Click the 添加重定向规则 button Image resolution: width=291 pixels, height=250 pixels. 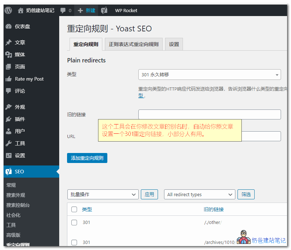coord(87,158)
